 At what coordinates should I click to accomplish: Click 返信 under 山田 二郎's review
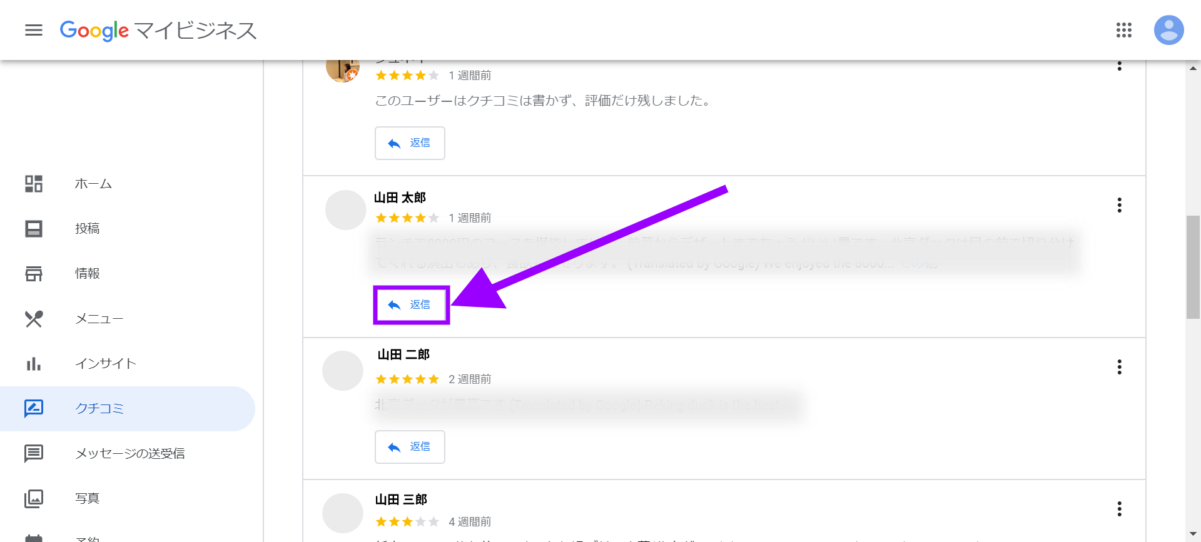tap(410, 447)
